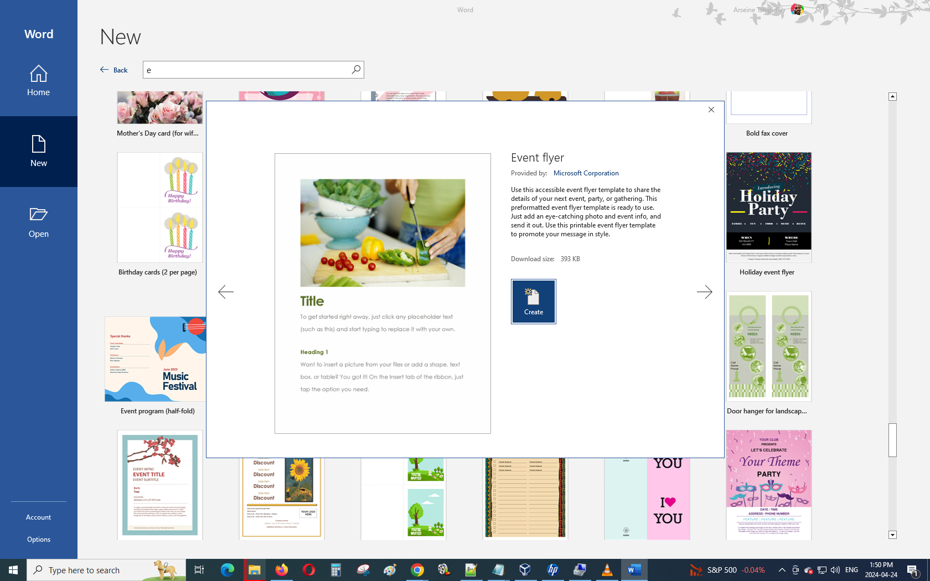This screenshot has width=930, height=581.
Task: Open Word Options
Action: [x=39, y=539]
